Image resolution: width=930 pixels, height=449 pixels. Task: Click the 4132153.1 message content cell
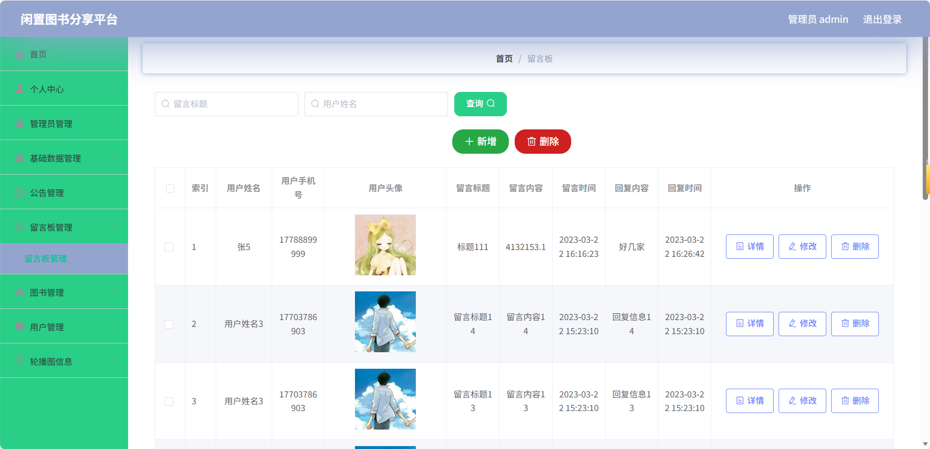tap(526, 247)
